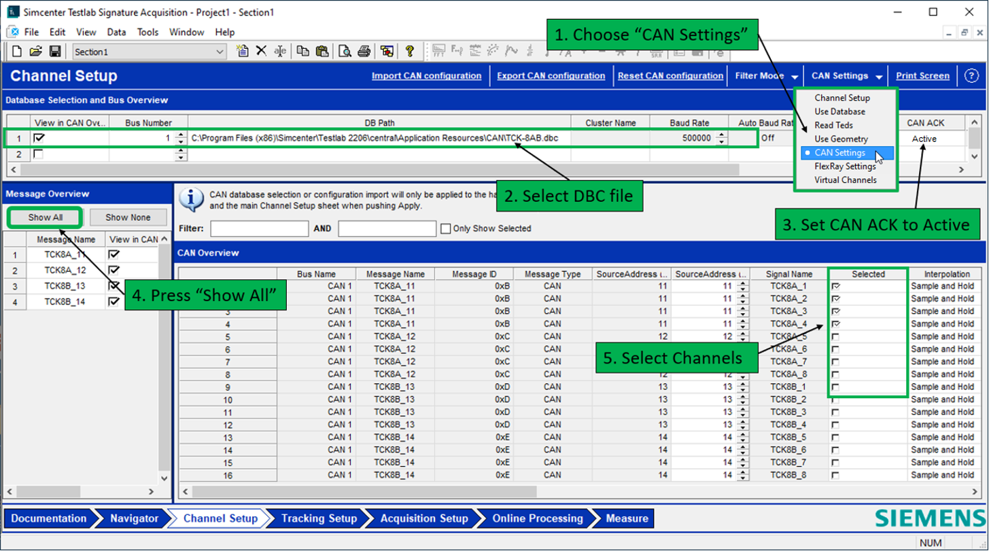This screenshot has width=989, height=551.
Task: Increase the Baud Rate 500000 spinner
Action: click(x=721, y=135)
